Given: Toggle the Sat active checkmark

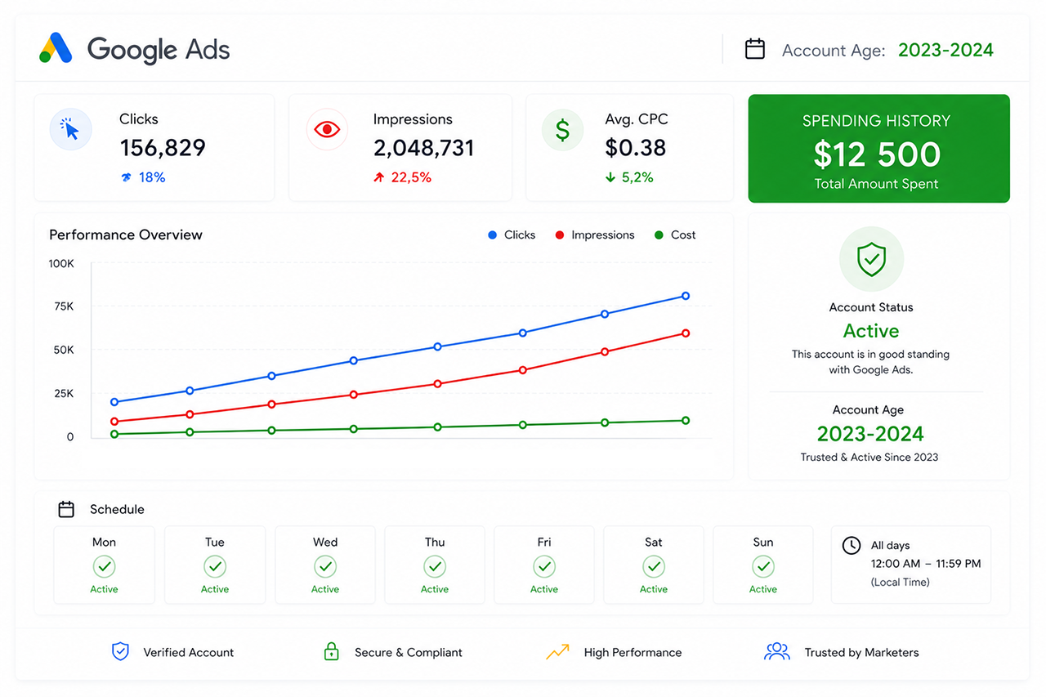Looking at the screenshot, I should [654, 566].
